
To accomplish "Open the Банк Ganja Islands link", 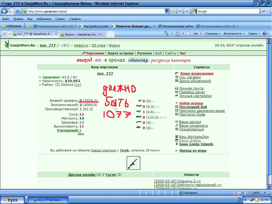I will point(196,144).
